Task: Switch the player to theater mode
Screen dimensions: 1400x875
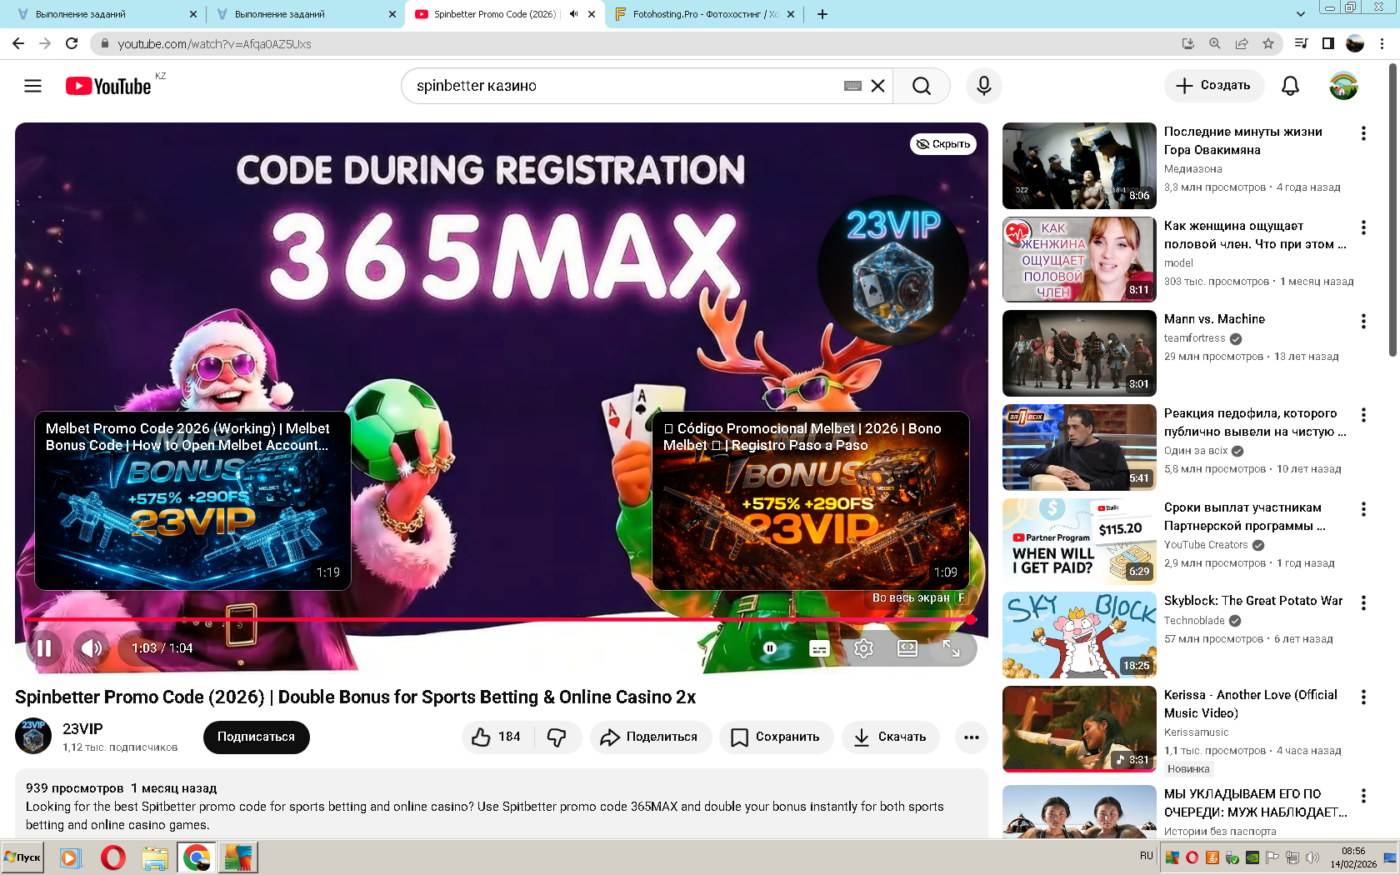Action: coord(907,648)
